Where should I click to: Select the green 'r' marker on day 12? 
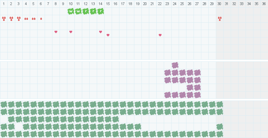86,11
